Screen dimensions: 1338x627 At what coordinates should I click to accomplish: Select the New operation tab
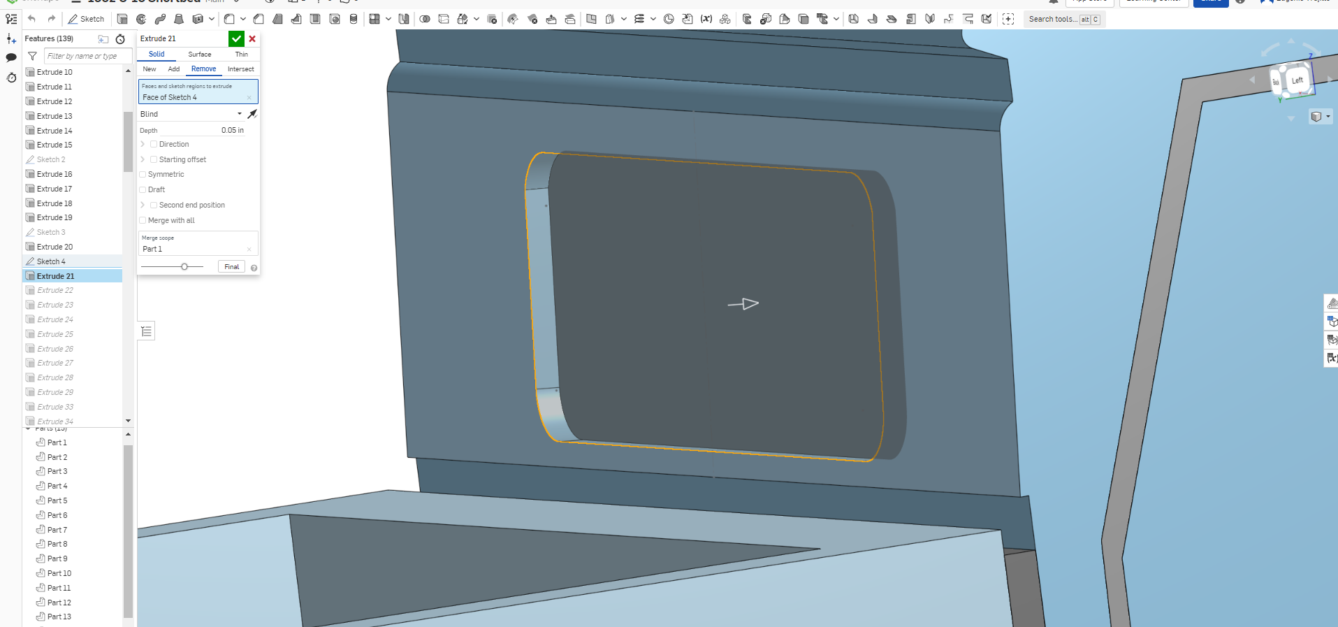(x=150, y=69)
